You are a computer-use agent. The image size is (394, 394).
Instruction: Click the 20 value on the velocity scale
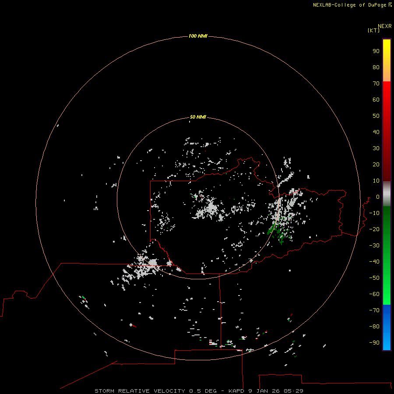point(376,164)
